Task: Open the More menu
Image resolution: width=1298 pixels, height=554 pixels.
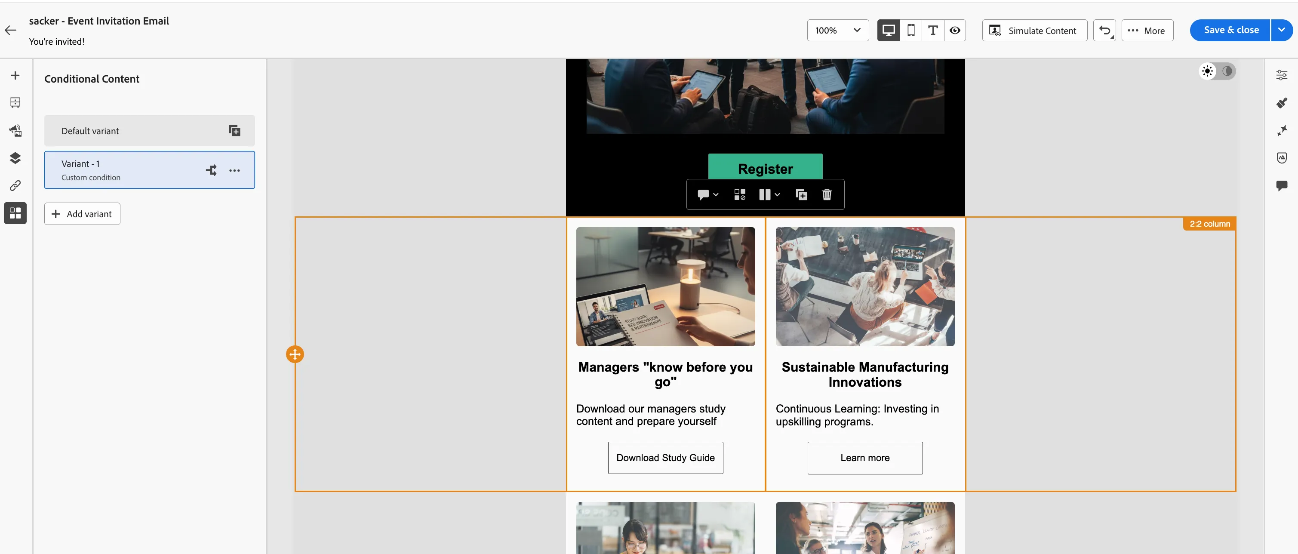Action: (1147, 30)
